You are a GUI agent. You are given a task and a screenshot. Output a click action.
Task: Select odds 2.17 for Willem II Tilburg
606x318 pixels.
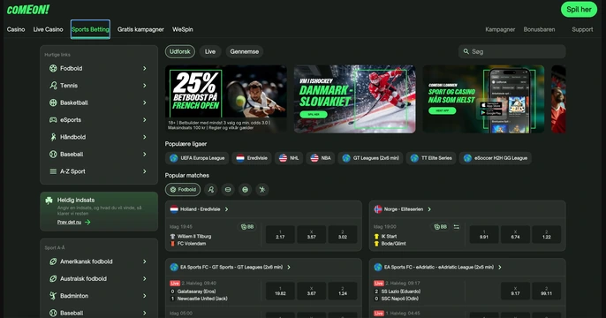tap(280, 235)
